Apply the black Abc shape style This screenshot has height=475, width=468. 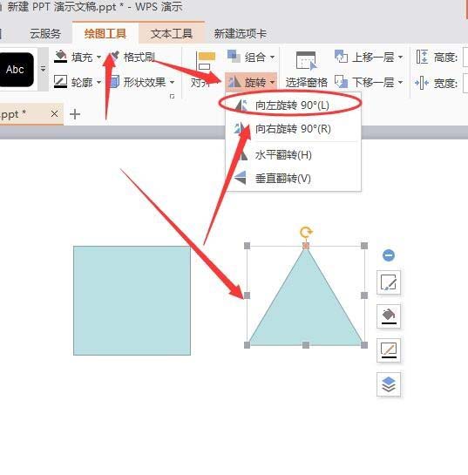[17, 70]
